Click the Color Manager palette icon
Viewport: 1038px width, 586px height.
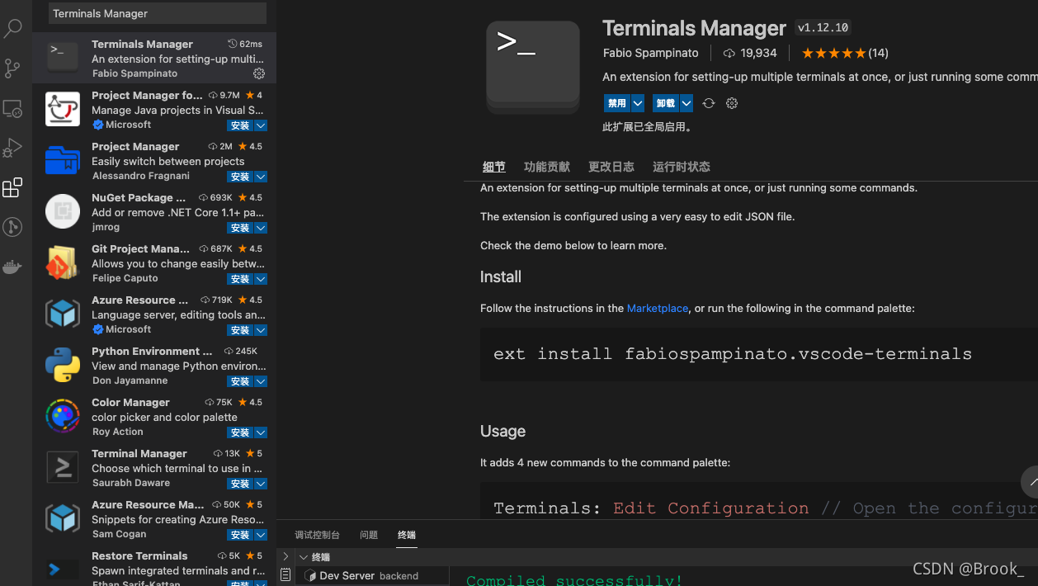[x=63, y=416]
